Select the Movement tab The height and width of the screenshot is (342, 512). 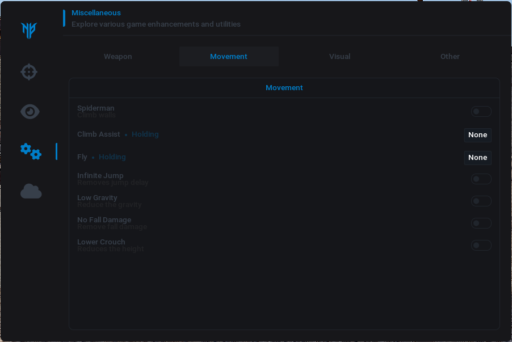coord(229,57)
